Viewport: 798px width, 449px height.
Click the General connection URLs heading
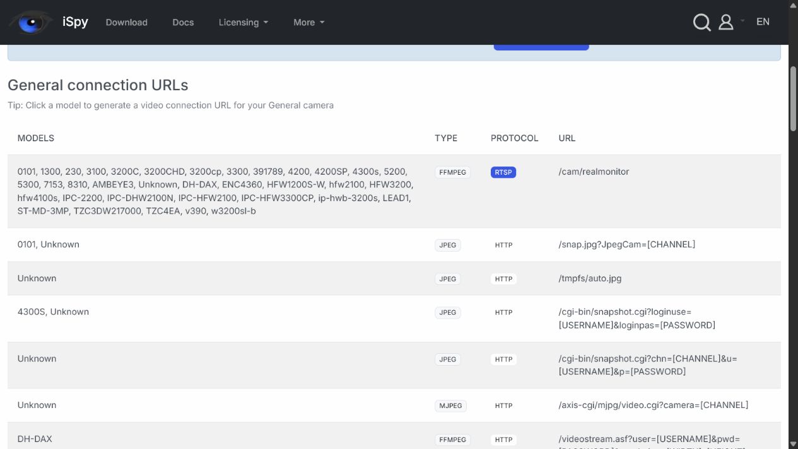tap(98, 85)
